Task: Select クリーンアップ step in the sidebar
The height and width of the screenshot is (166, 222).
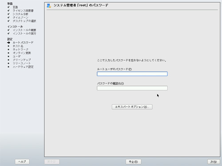Action: click(22, 60)
